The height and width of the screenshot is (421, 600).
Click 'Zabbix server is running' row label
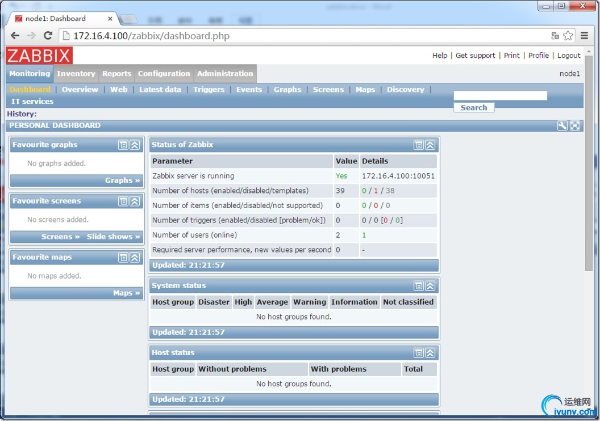193,176
